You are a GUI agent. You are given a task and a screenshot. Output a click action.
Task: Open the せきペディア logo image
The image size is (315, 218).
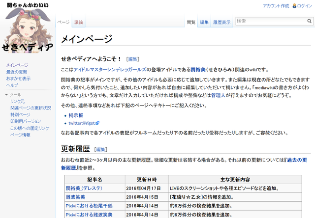pyautogui.click(x=28, y=28)
